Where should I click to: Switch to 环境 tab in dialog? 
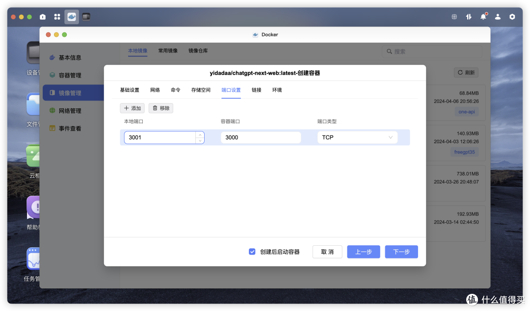tap(277, 90)
